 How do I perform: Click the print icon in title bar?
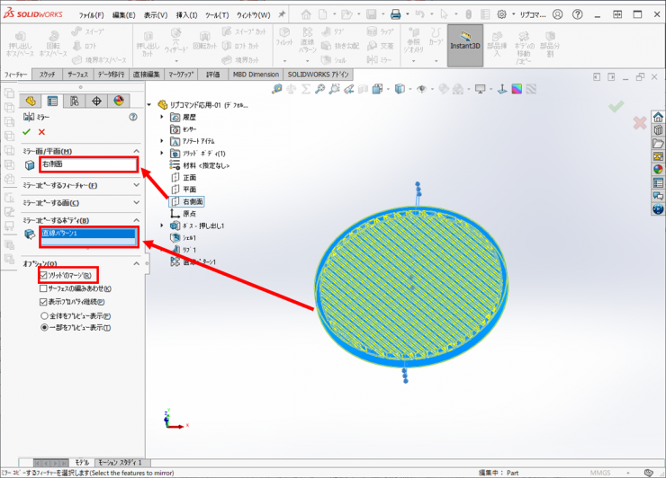(x=395, y=14)
